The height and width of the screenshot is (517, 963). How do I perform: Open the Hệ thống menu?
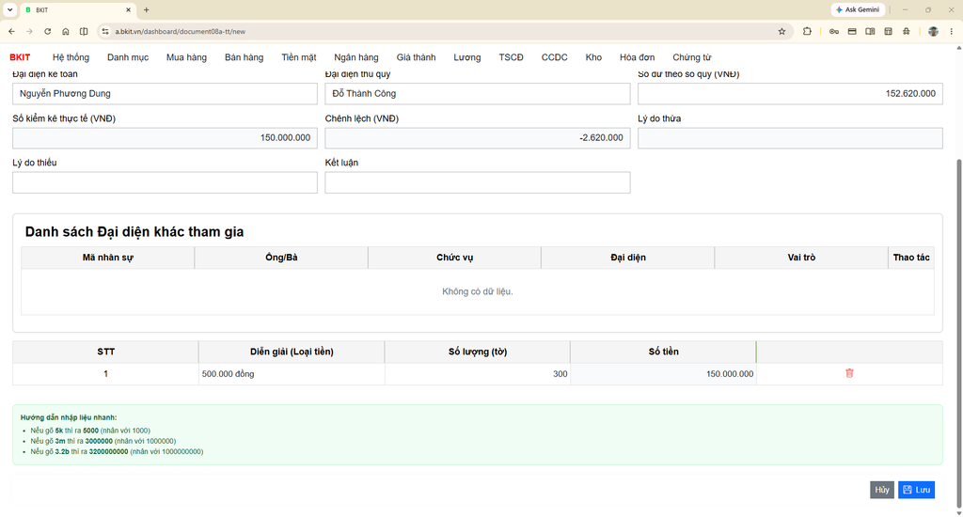(71, 57)
